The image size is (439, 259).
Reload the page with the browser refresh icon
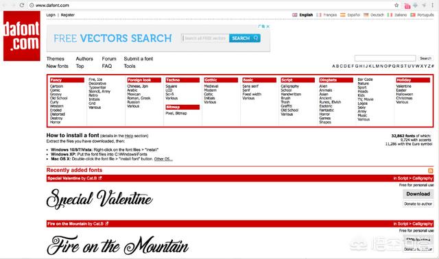21,5
